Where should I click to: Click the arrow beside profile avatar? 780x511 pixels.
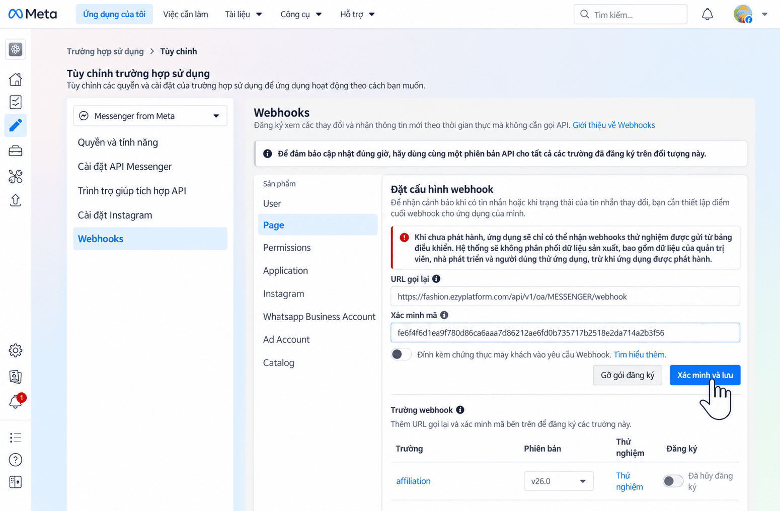click(764, 14)
